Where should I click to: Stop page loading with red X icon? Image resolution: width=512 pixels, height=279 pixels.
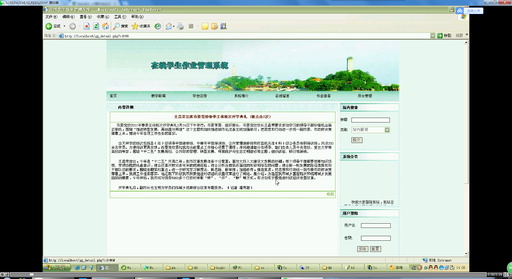point(86,26)
